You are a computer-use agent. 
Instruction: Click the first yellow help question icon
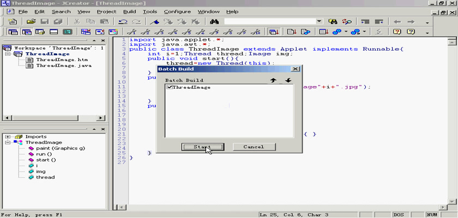397,32
